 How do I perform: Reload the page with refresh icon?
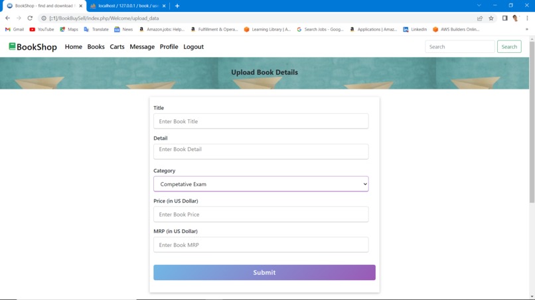[x=30, y=18]
